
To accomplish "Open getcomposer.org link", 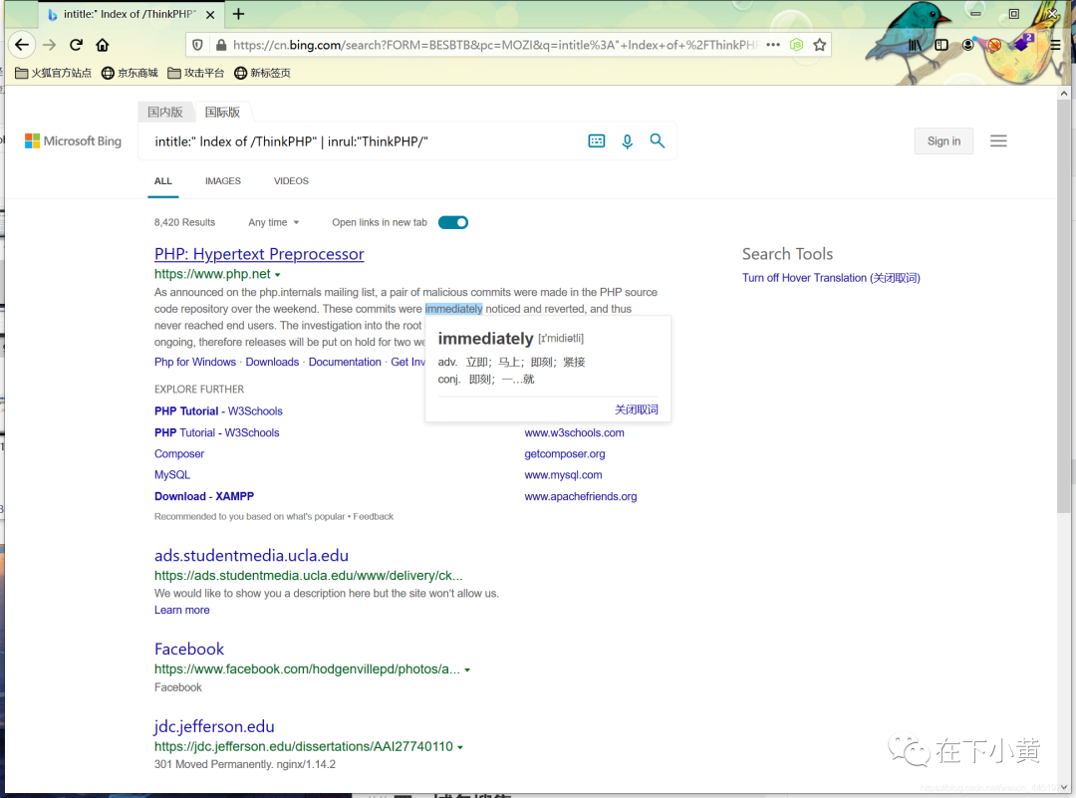I will click(x=565, y=453).
